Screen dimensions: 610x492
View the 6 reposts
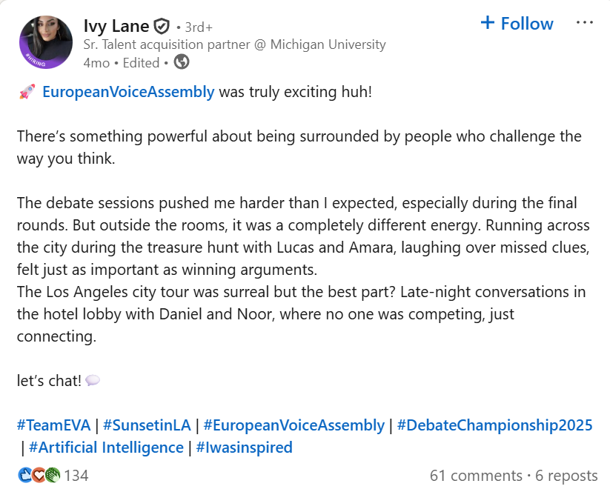566,475
